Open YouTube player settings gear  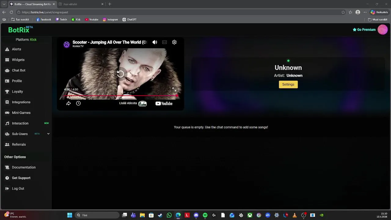tap(174, 42)
